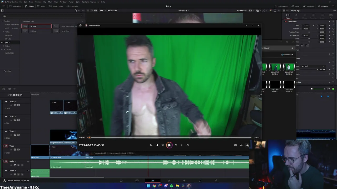Clear the effects search field
Screen dimensions: 337x189
[x=81, y=16]
